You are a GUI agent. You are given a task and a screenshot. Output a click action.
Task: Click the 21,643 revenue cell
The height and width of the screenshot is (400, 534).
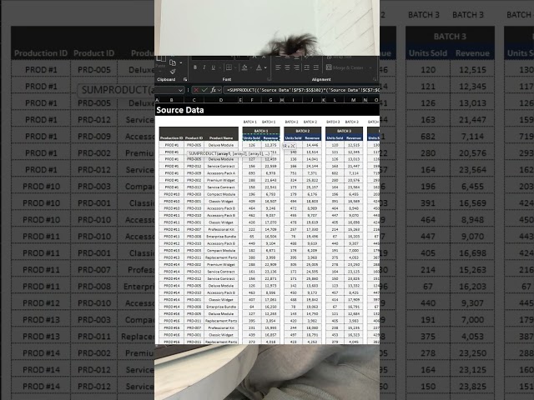click(x=270, y=180)
